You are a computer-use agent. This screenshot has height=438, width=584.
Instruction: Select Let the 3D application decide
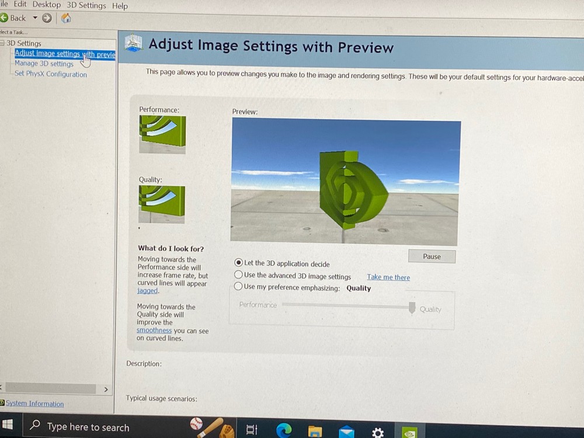pos(239,263)
